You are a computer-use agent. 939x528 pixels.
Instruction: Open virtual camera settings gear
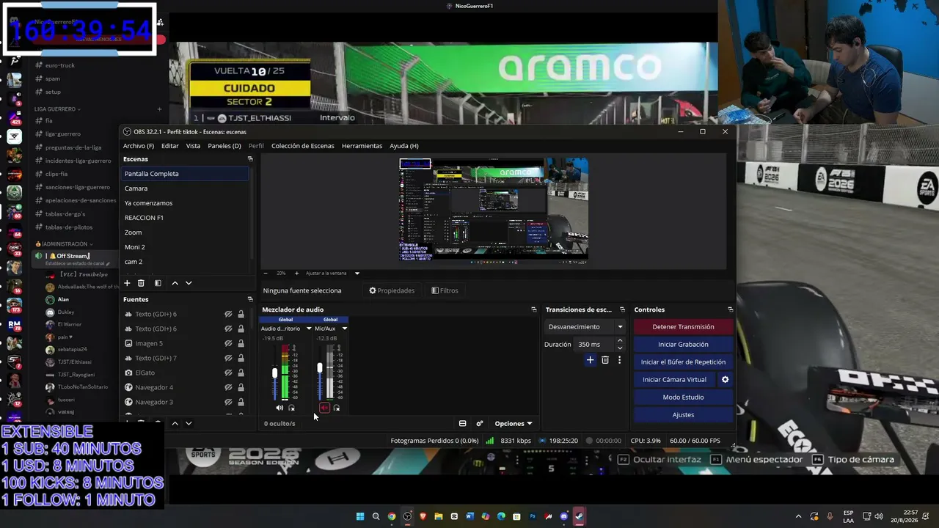(x=726, y=379)
